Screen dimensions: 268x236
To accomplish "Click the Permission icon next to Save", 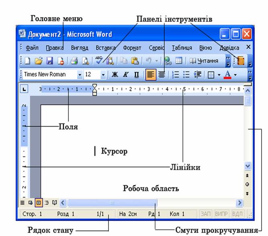I will click(61, 61).
